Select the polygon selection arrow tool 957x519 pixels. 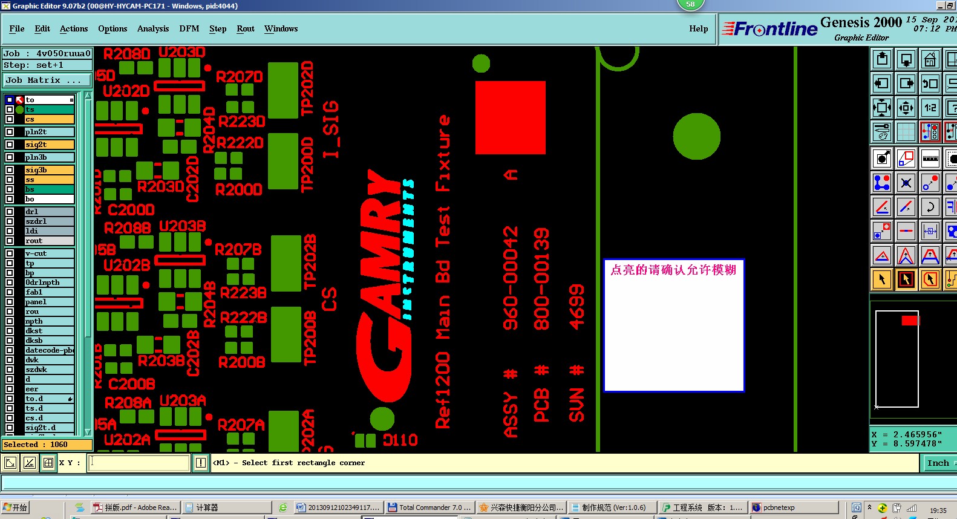pos(930,279)
